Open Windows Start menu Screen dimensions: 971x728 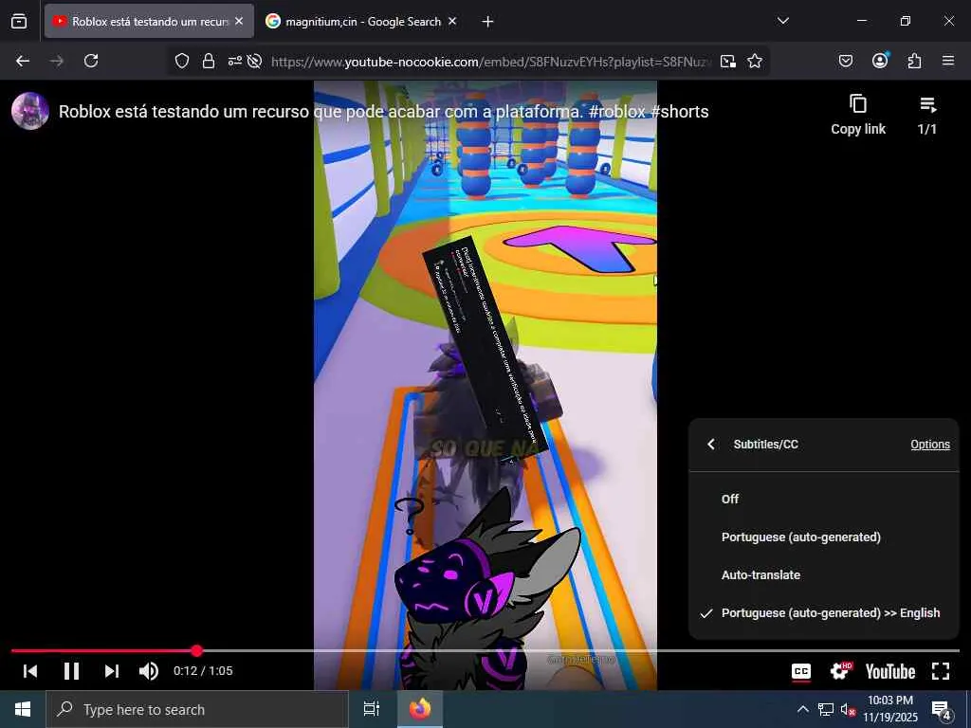point(23,709)
